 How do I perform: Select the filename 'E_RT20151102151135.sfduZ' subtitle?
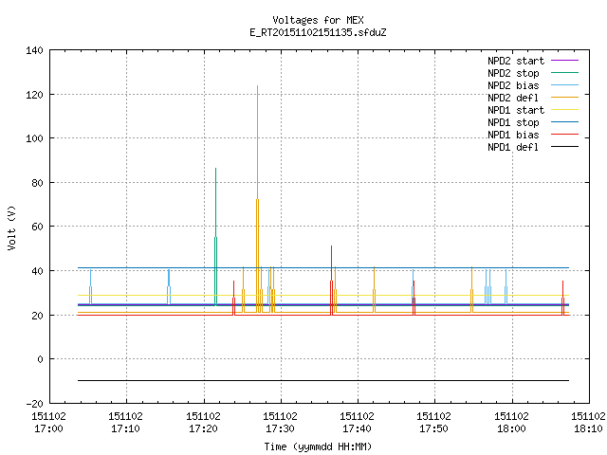pyautogui.click(x=318, y=32)
